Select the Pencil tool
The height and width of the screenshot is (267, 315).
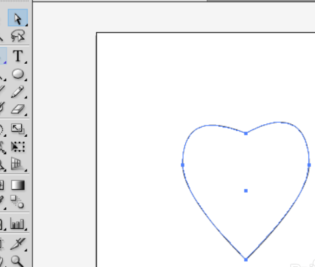(x=18, y=92)
